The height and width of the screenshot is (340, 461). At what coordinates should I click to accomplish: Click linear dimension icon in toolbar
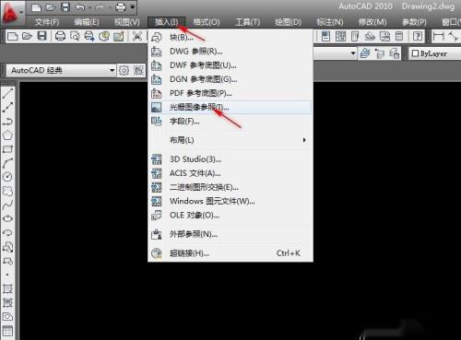tap(438, 36)
